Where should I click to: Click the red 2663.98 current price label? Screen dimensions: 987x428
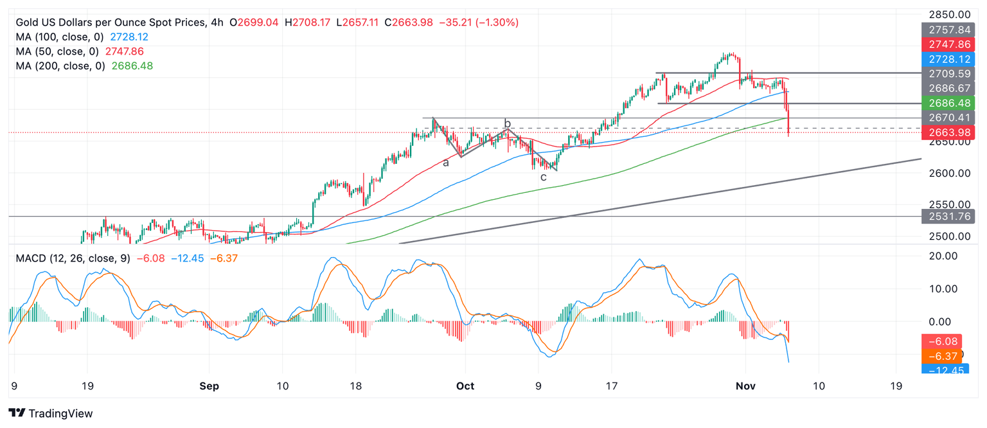coord(947,132)
